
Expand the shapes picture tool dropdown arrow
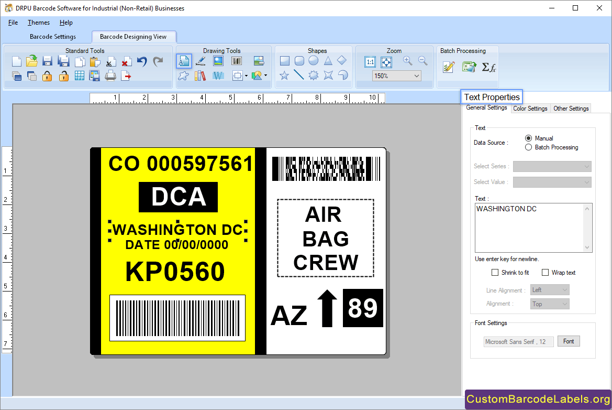[x=266, y=75]
